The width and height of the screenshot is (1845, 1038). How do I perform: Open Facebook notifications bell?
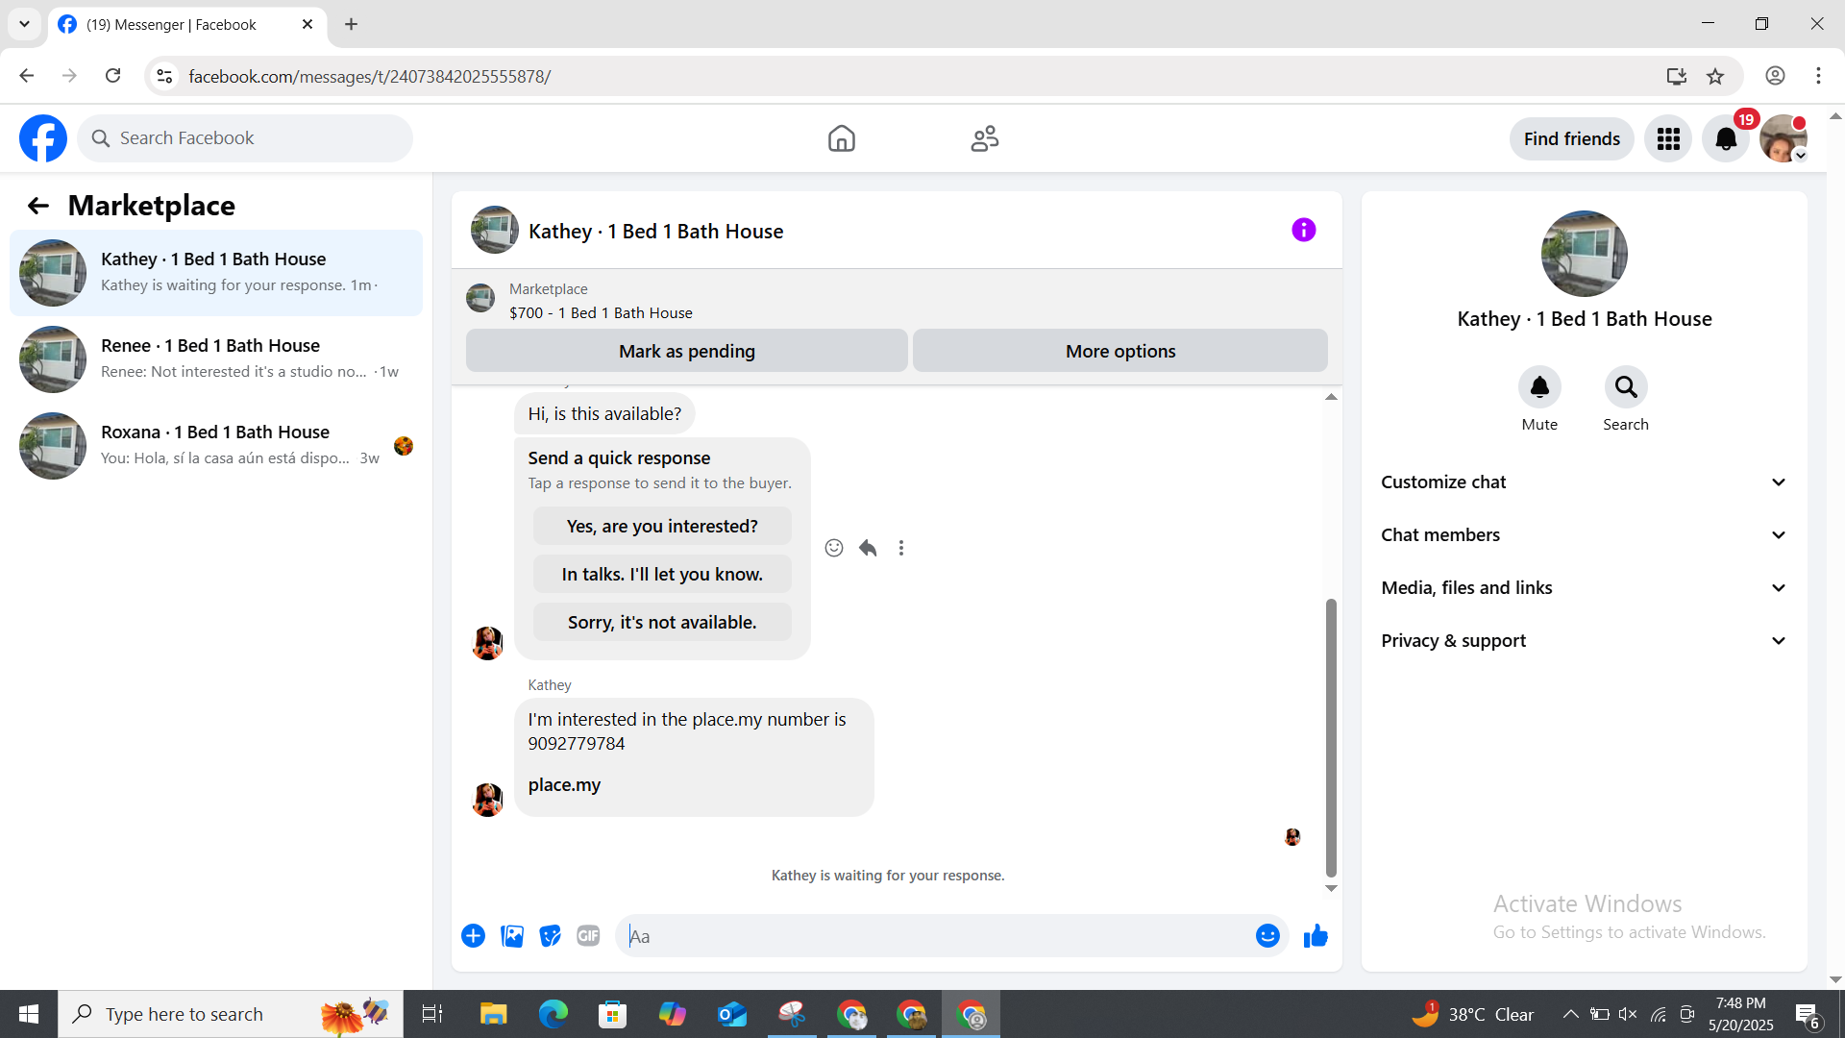click(1726, 139)
